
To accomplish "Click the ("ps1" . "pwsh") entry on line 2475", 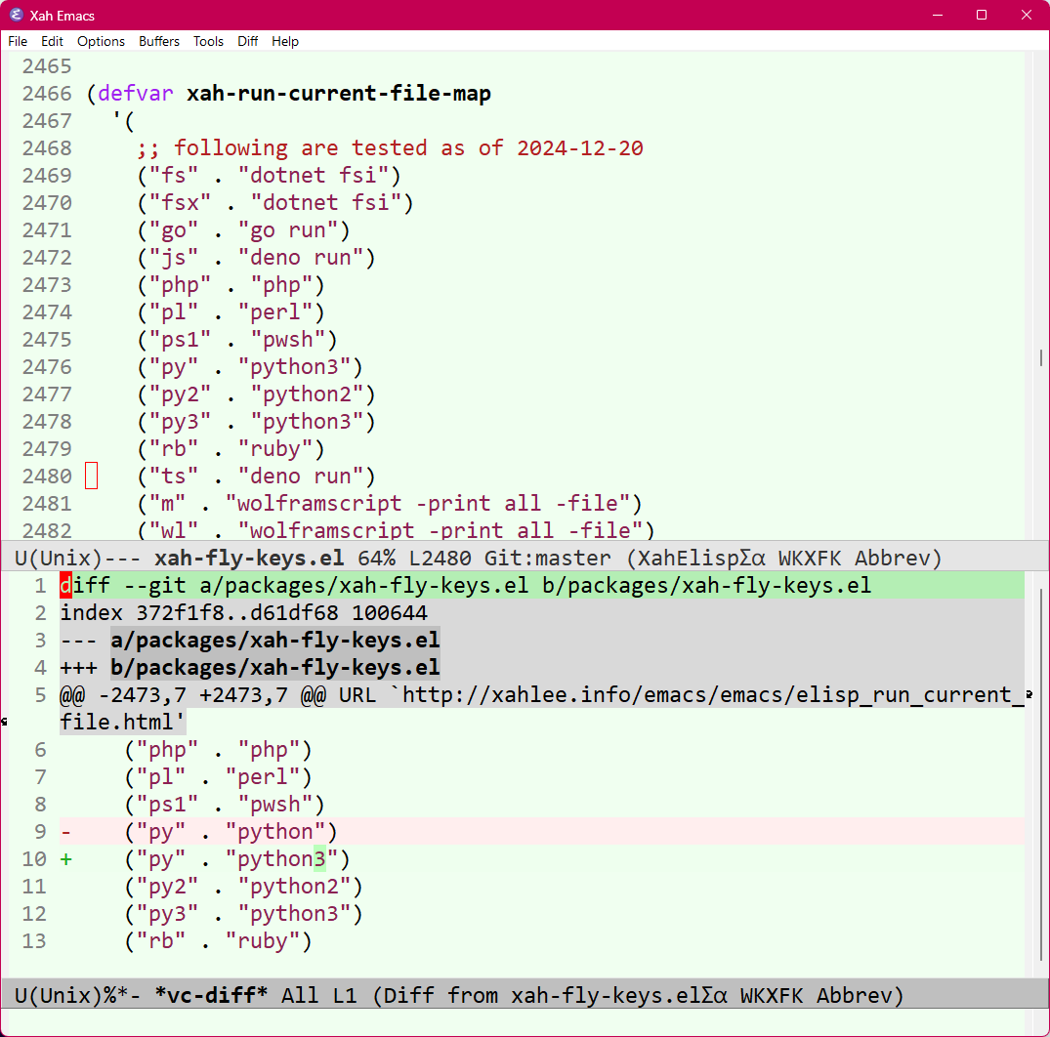I will tap(237, 340).
